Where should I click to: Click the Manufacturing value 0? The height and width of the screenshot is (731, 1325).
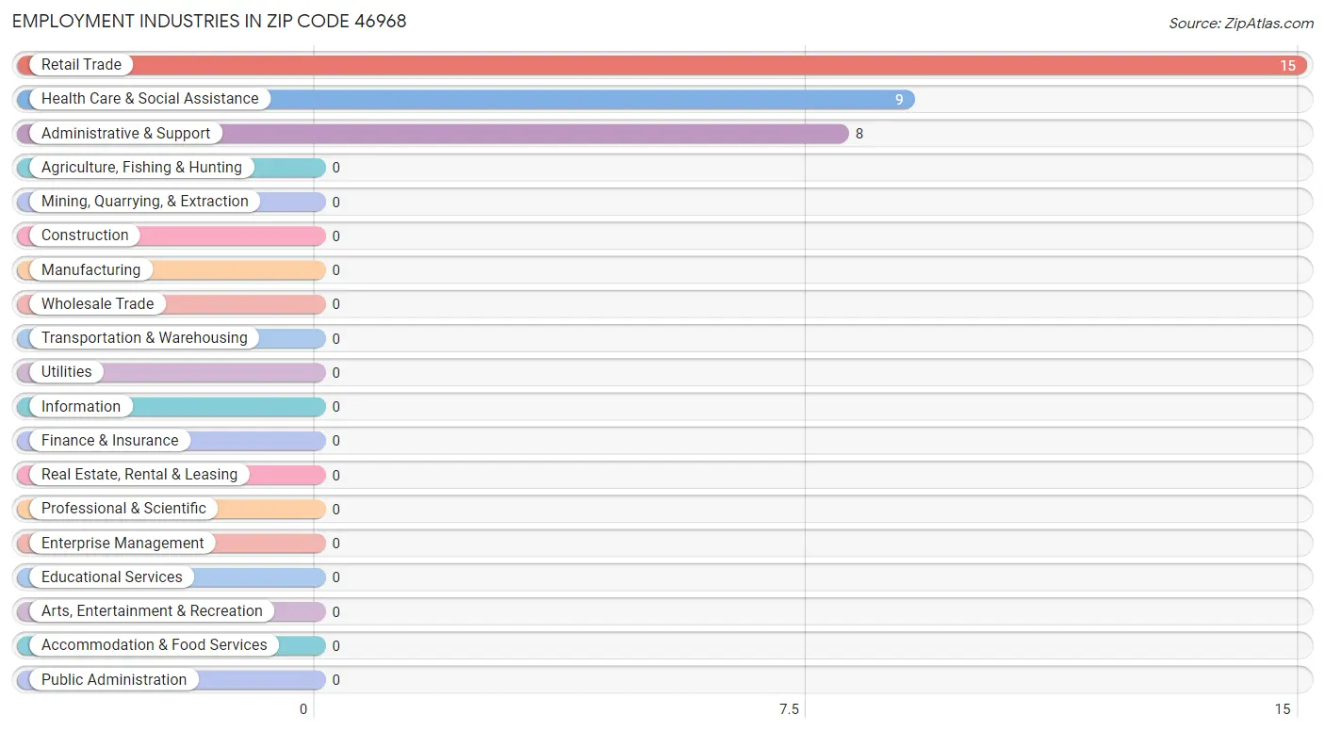[x=335, y=270]
